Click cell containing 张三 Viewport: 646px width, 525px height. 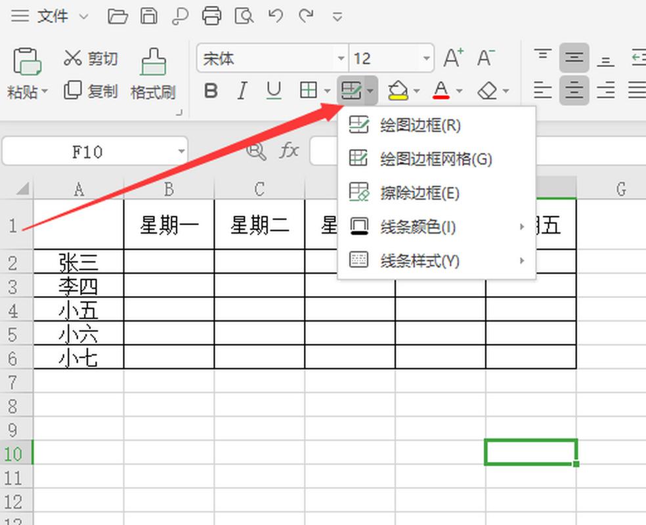click(78, 261)
